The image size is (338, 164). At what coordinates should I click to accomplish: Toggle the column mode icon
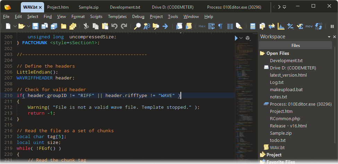click(x=230, y=26)
